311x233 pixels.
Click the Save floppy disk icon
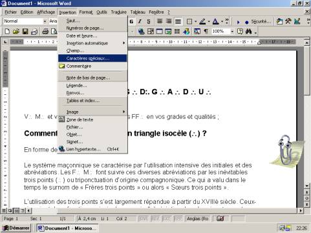coord(25,32)
